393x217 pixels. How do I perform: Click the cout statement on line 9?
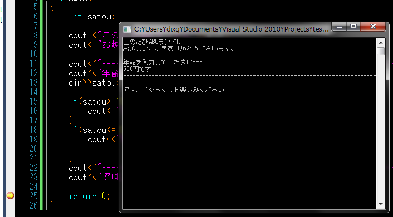(93, 45)
